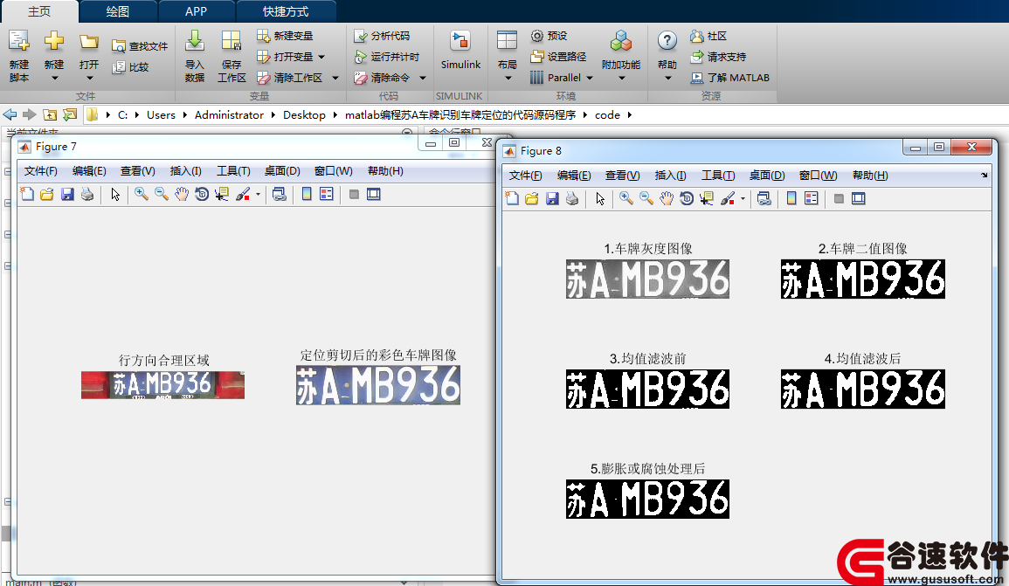This screenshot has width=1009, height=586.
Task: Click Print icon in Figure 8 toolbar
Action: pos(572,199)
